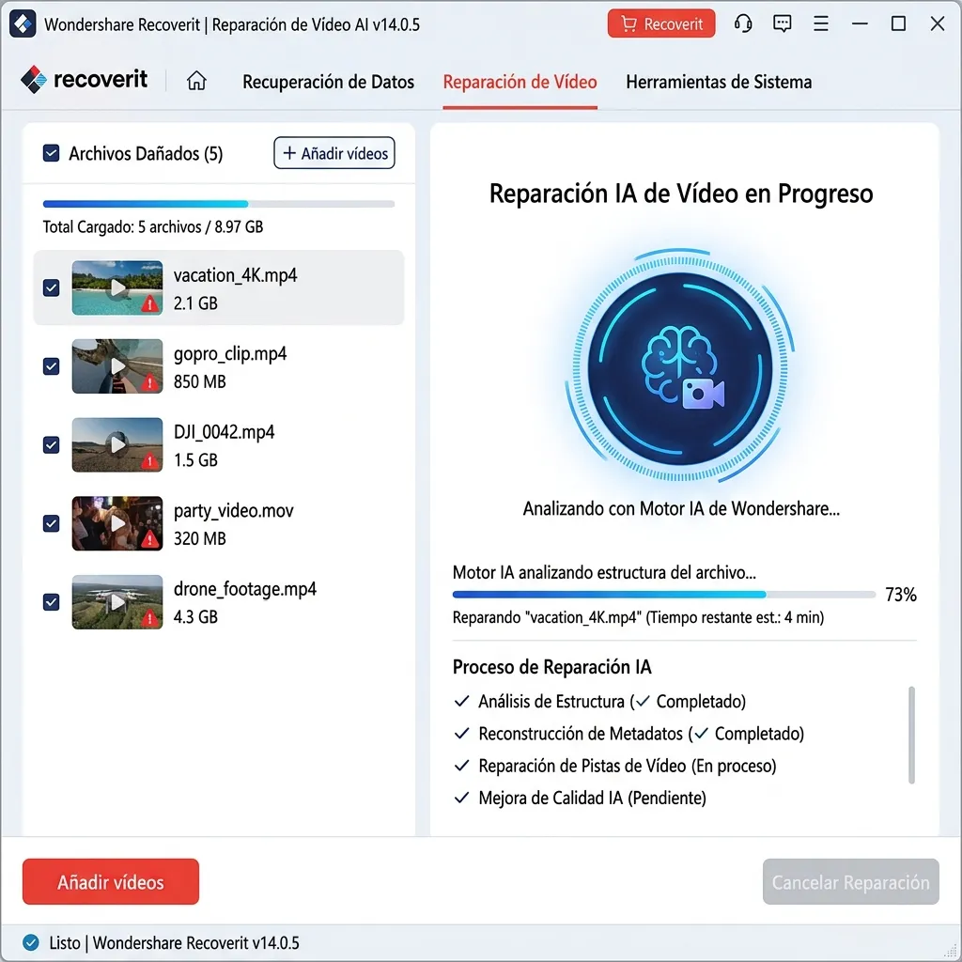Click Reconstrucción de Metadatos step
Screen dimensions: 962x962
point(628,734)
